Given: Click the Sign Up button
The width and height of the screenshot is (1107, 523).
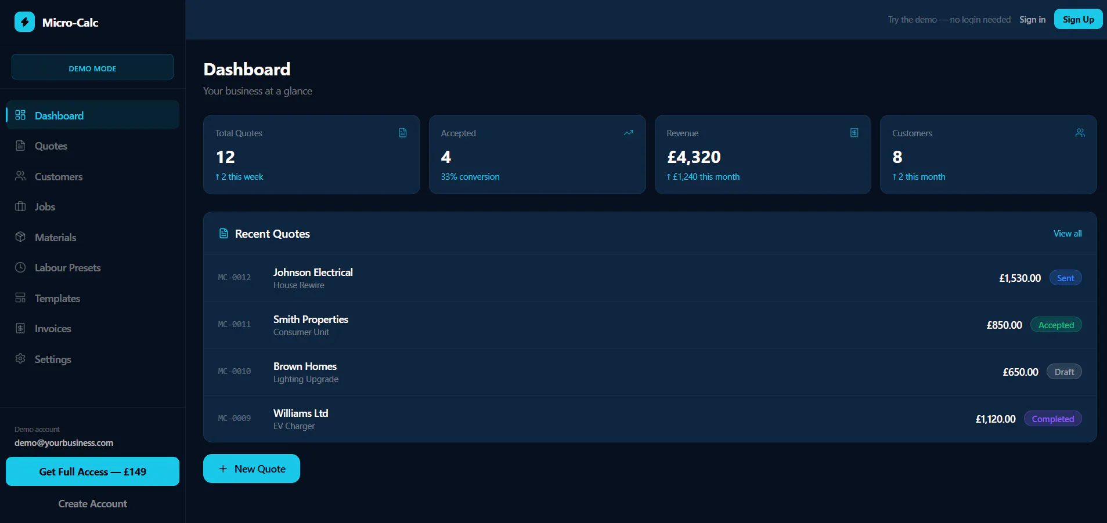Looking at the screenshot, I should [x=1078, y=19].
